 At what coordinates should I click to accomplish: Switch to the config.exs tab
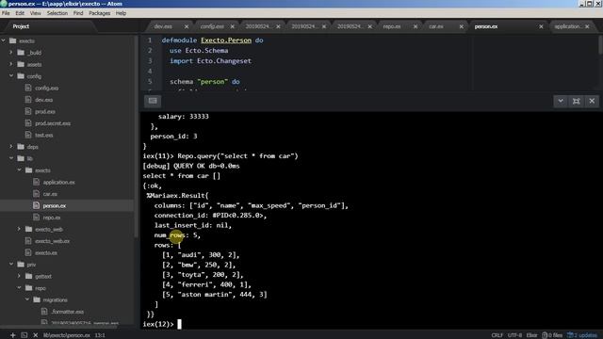pos(212,26)
